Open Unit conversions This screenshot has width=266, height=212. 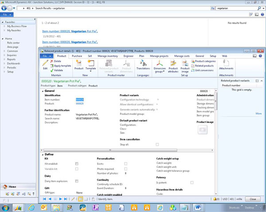click(203, 70)
